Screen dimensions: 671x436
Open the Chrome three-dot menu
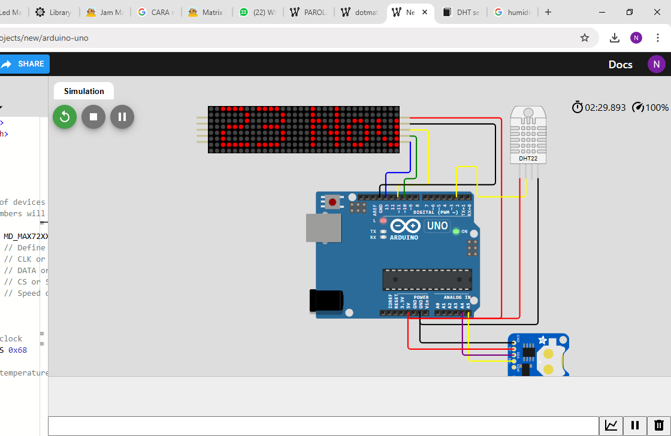[657, 38]
